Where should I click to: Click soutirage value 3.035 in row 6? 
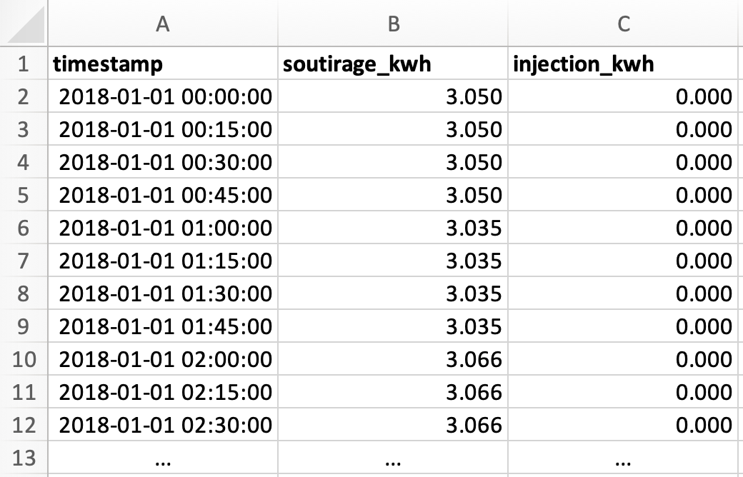click(x=393, y=228)
